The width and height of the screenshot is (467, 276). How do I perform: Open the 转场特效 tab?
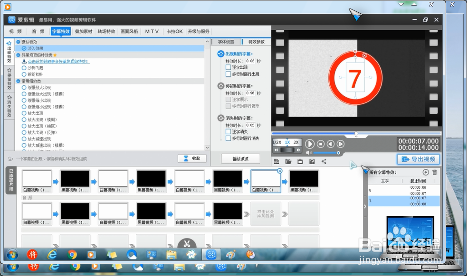[106, 31]
